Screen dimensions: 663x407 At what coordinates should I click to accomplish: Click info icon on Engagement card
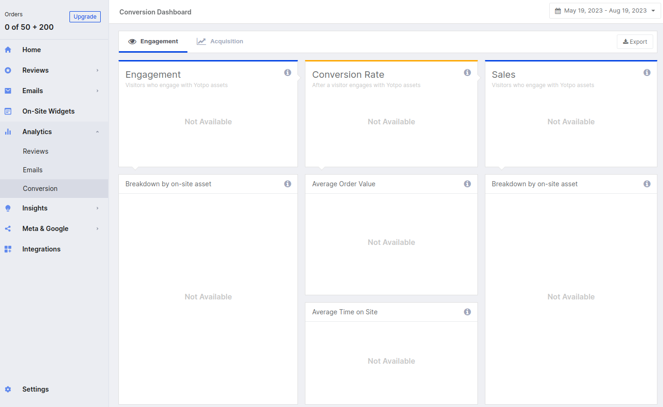[288, 73]
